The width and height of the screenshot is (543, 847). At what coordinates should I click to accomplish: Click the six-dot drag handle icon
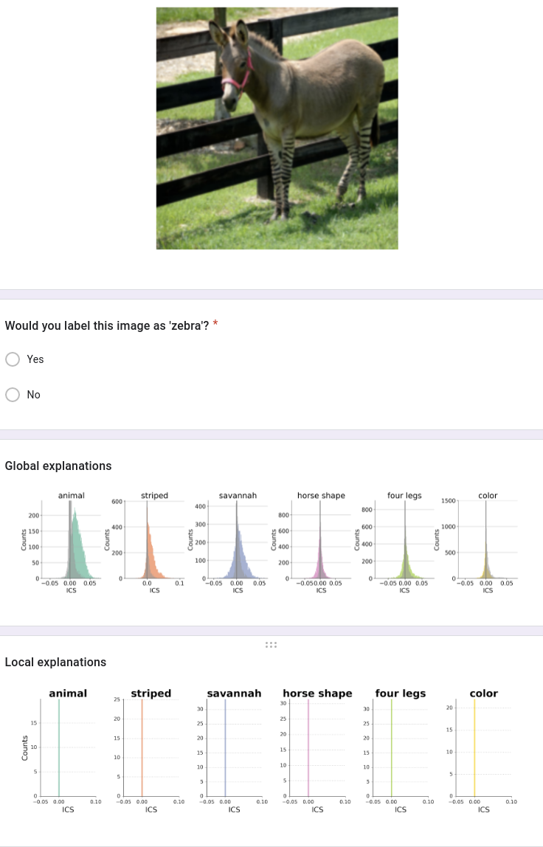click(x=271, y=646)
